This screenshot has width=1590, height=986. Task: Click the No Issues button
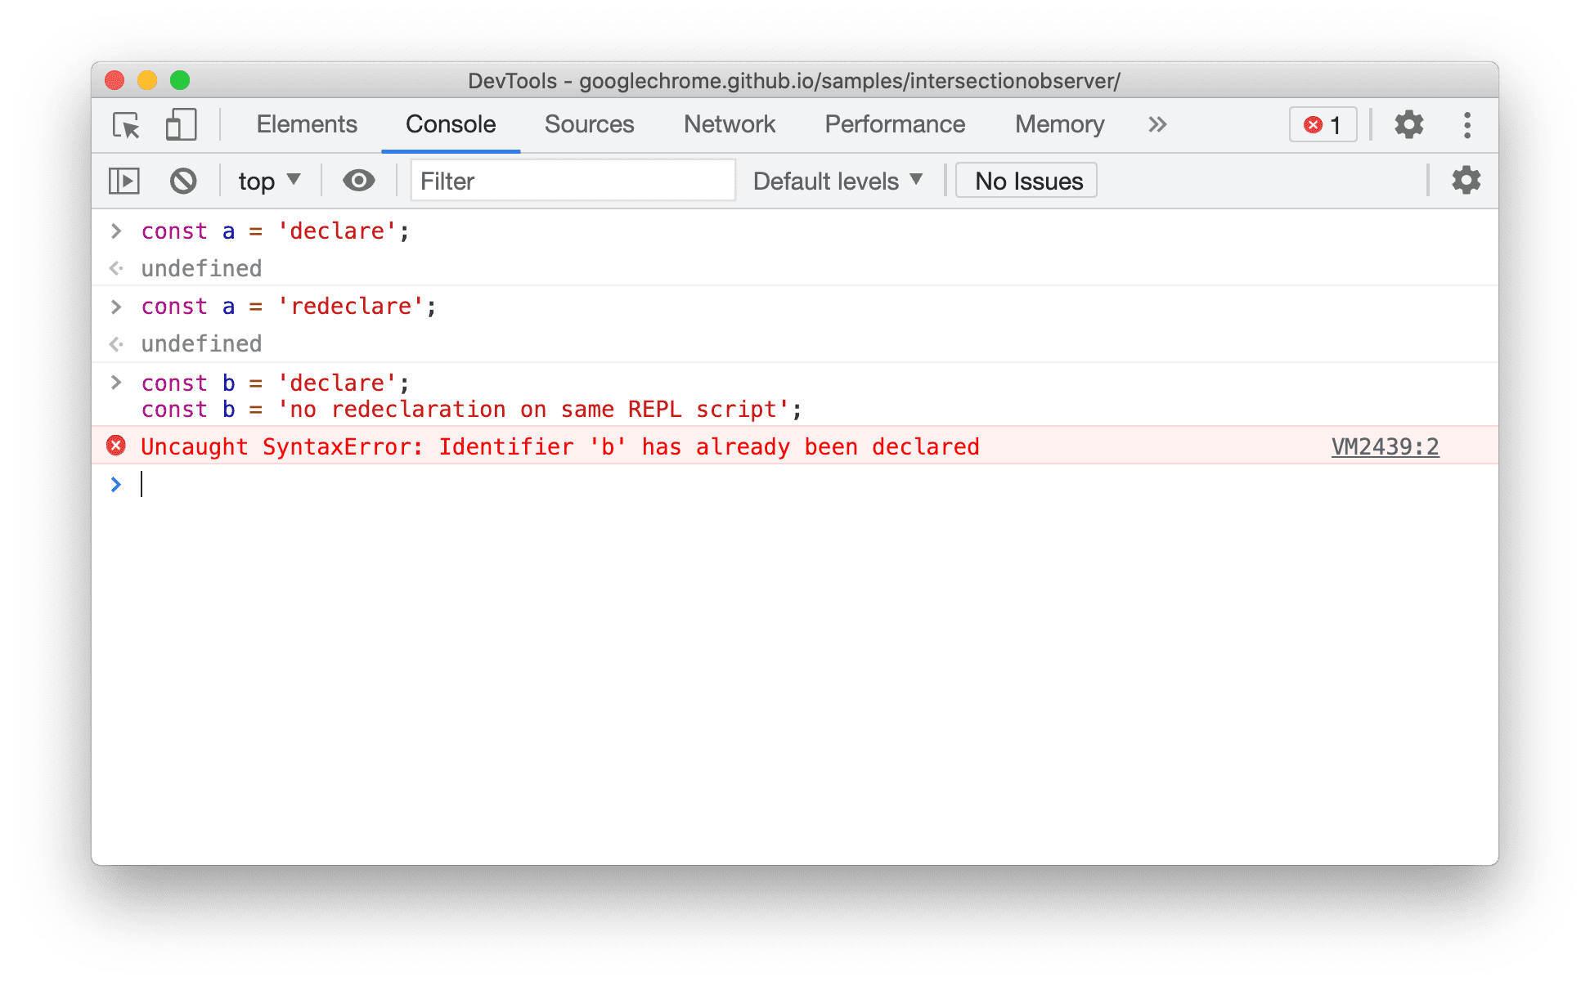(x=1029, y=181)
